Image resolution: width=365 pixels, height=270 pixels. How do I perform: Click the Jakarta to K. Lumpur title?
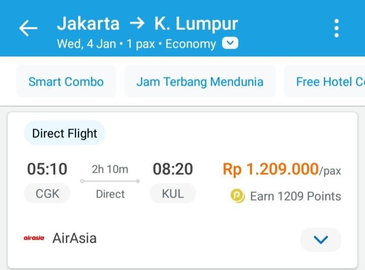[x=148, y=24]
